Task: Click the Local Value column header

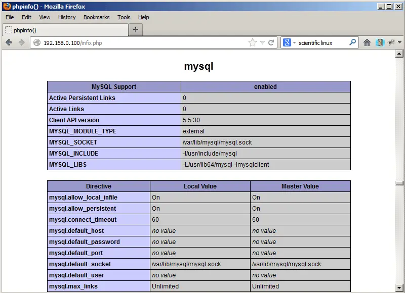Action: click(x=200, y=186)
